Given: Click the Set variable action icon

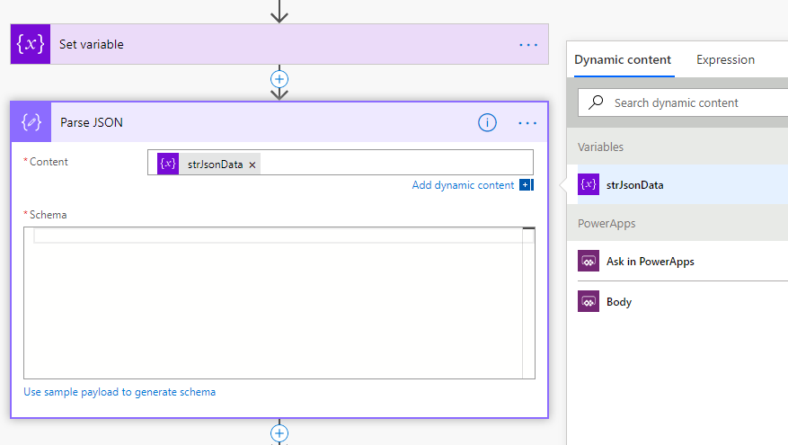Looking at the screenshot, I should (31, 44).
